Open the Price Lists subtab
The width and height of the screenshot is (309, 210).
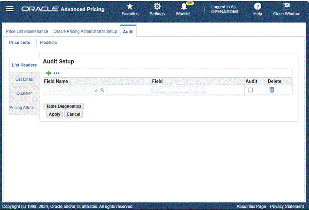20,43
